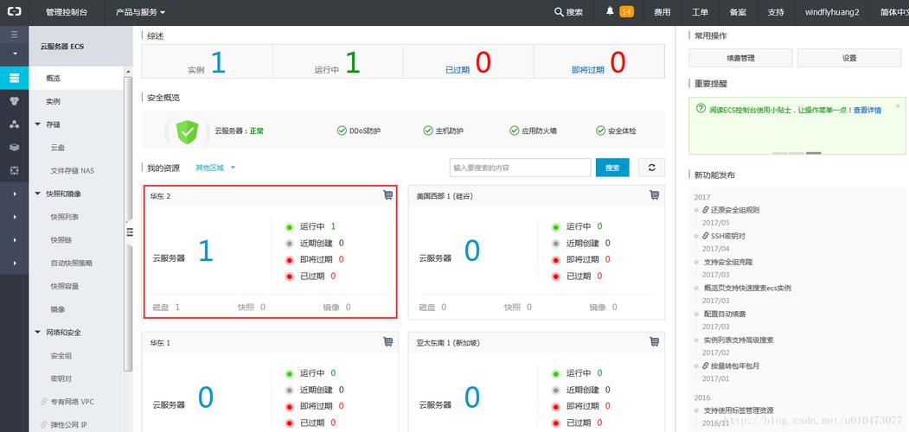Click the DDoS防护 check status
Image resolution: width=909 pixels, height=432 pixels.
[359, 130]
